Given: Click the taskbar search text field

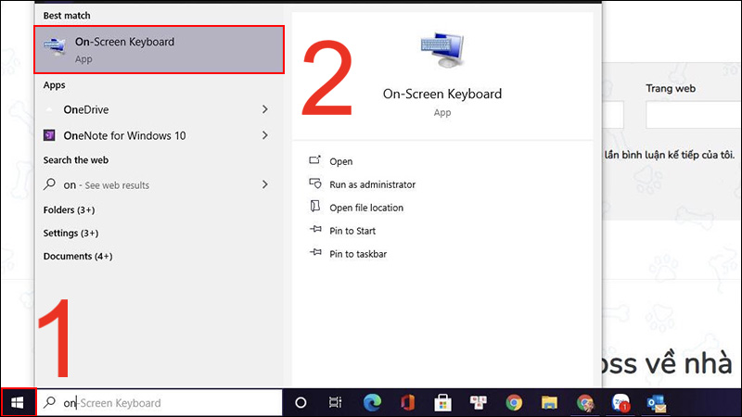Looking at the screenshot, I should 160,402.
